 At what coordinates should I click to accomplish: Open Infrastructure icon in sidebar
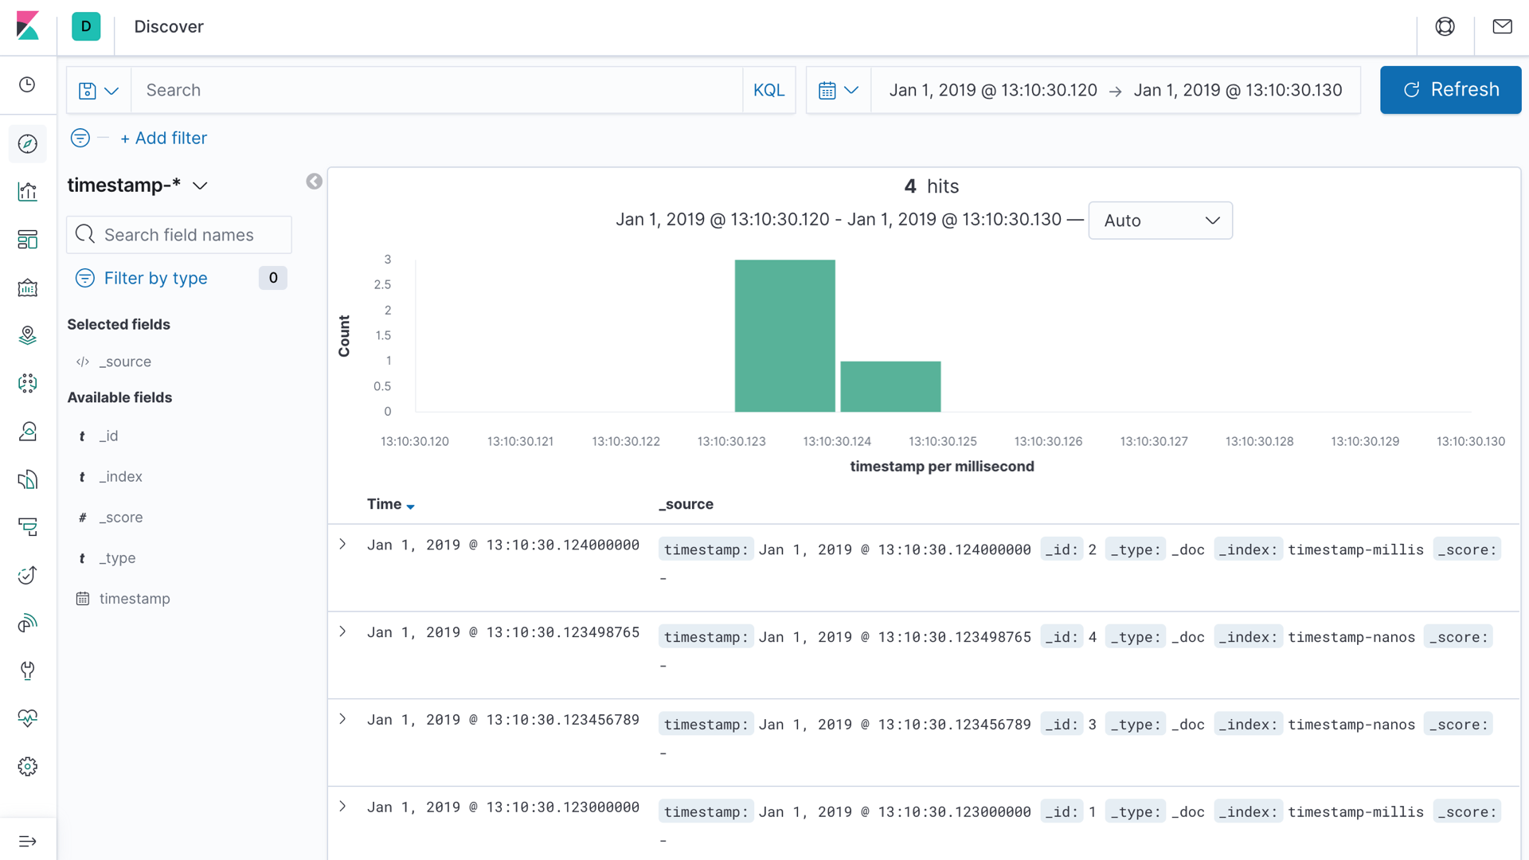point(28,431)
